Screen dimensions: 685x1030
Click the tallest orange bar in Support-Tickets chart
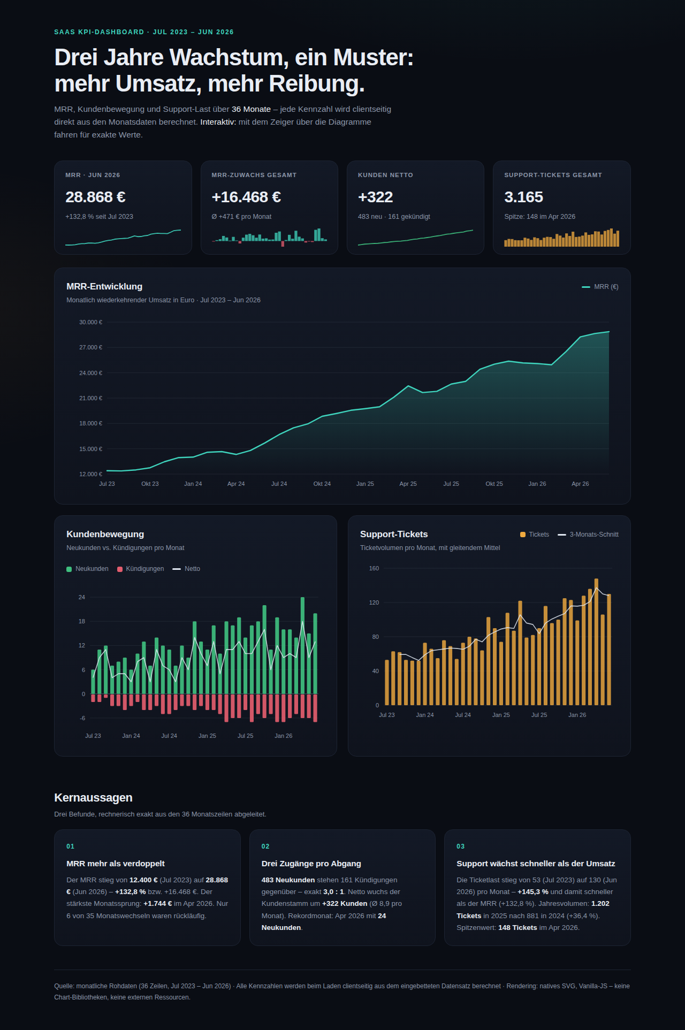pyautogui.click(x=597, y=642)
